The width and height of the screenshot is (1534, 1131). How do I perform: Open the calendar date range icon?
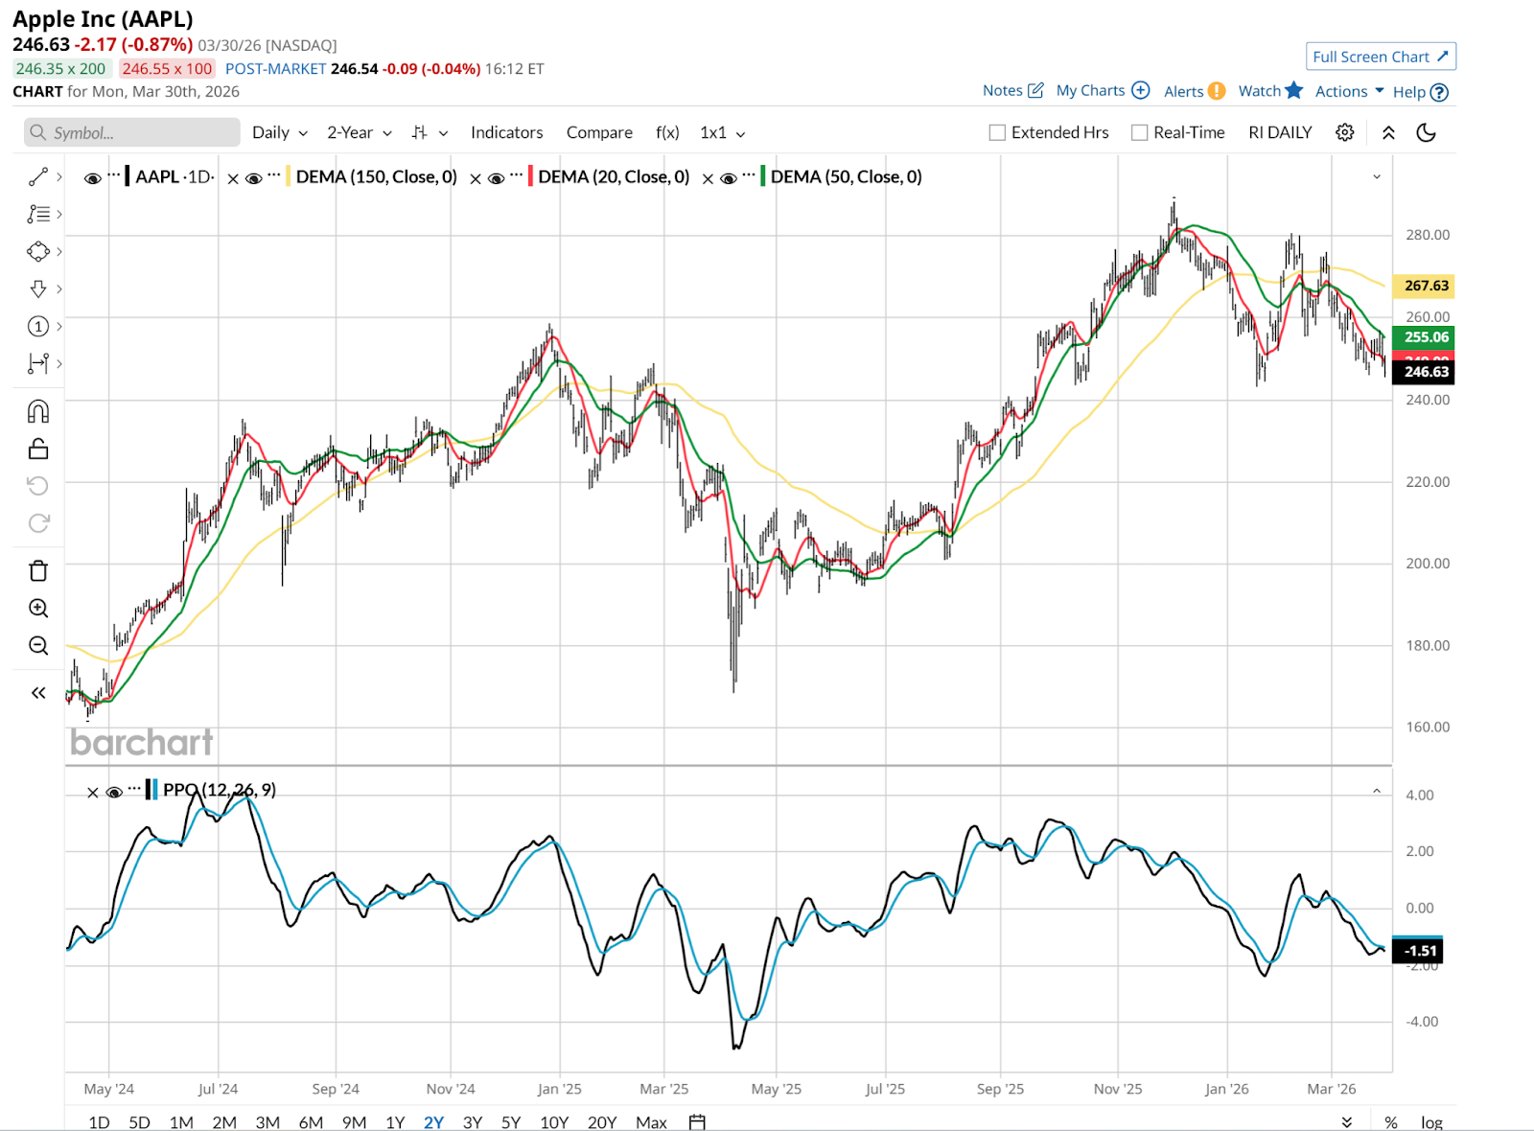697,1121
